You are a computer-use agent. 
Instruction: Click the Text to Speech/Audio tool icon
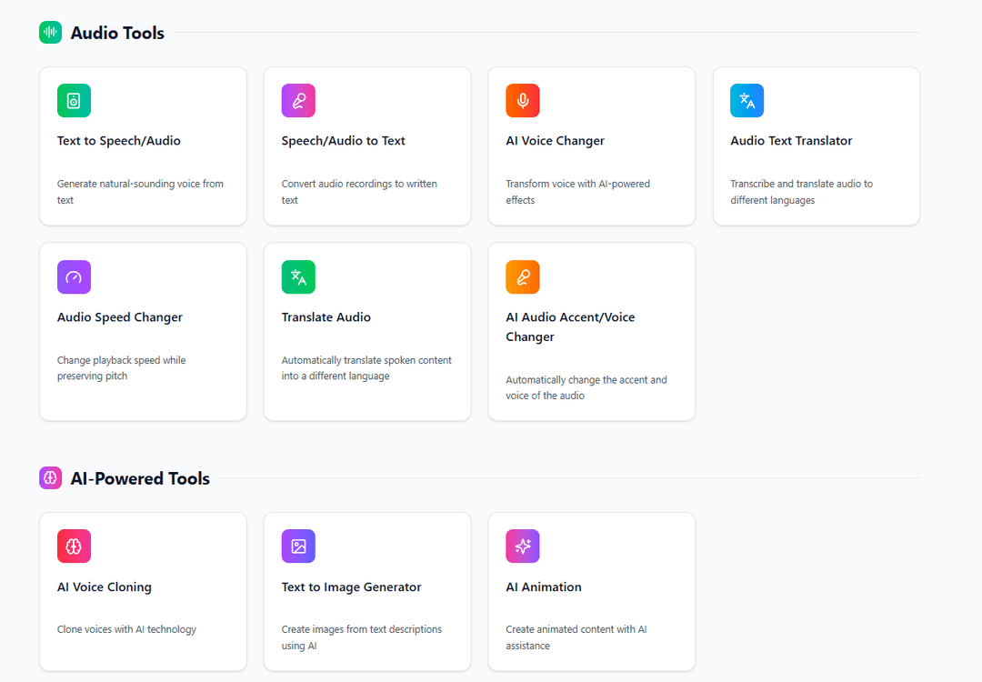pyautogui.click(x=74, y=100)
